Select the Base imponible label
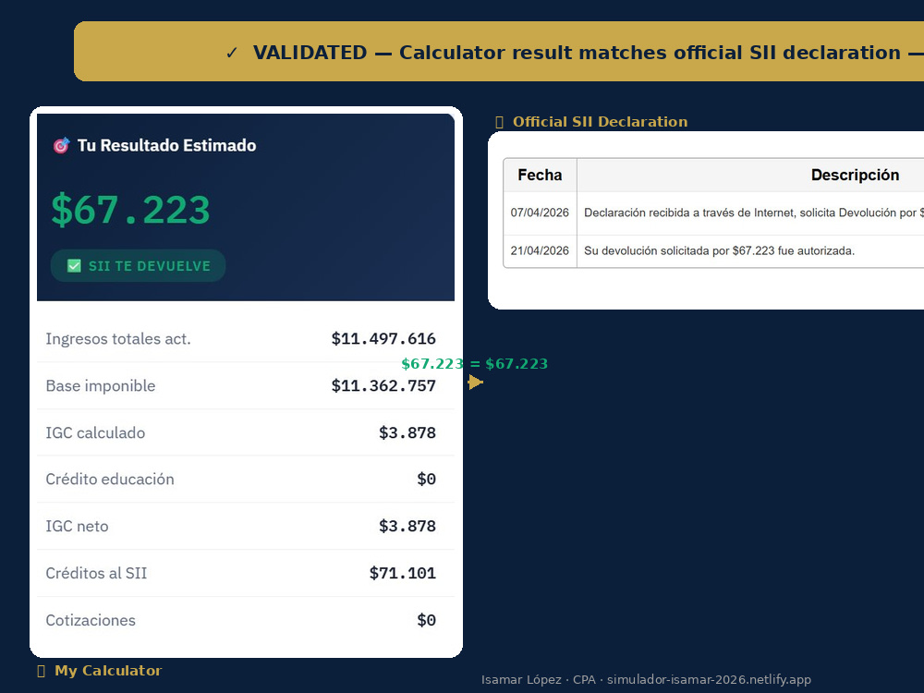 101,386
